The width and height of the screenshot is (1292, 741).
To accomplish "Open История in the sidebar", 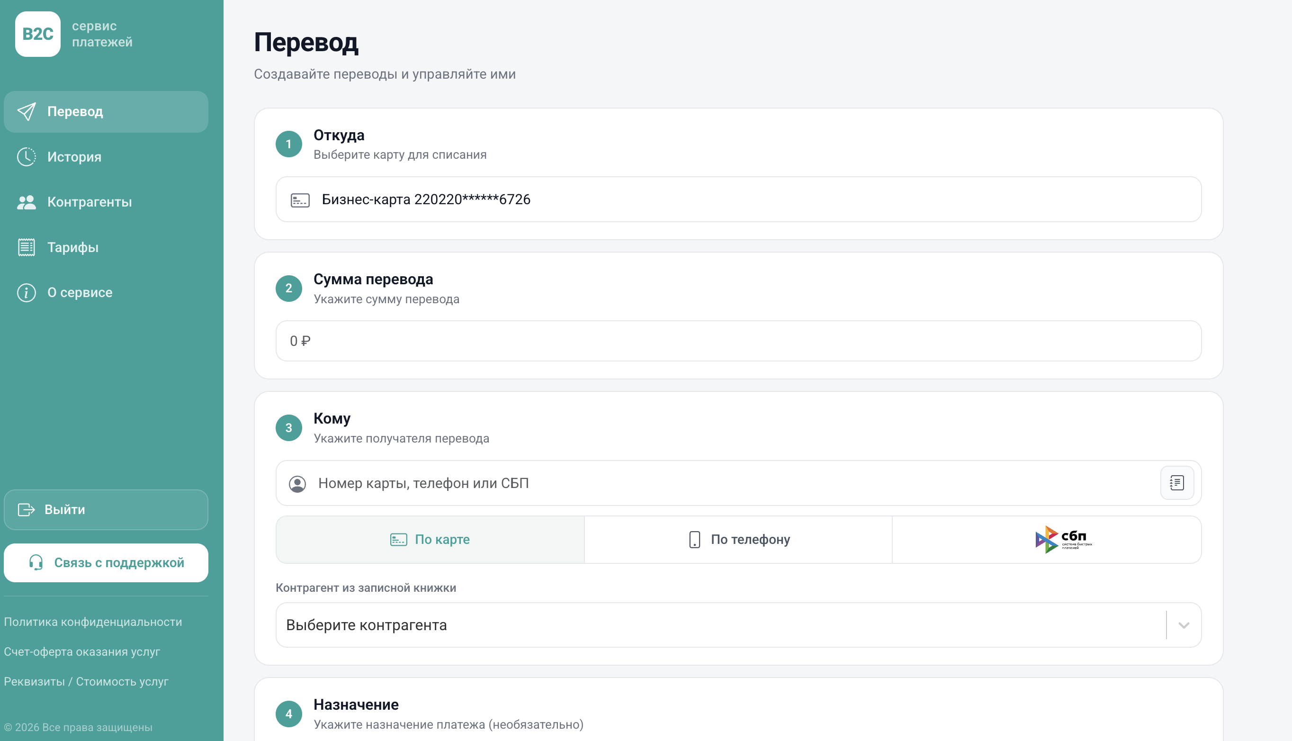I will click(106, 157).
